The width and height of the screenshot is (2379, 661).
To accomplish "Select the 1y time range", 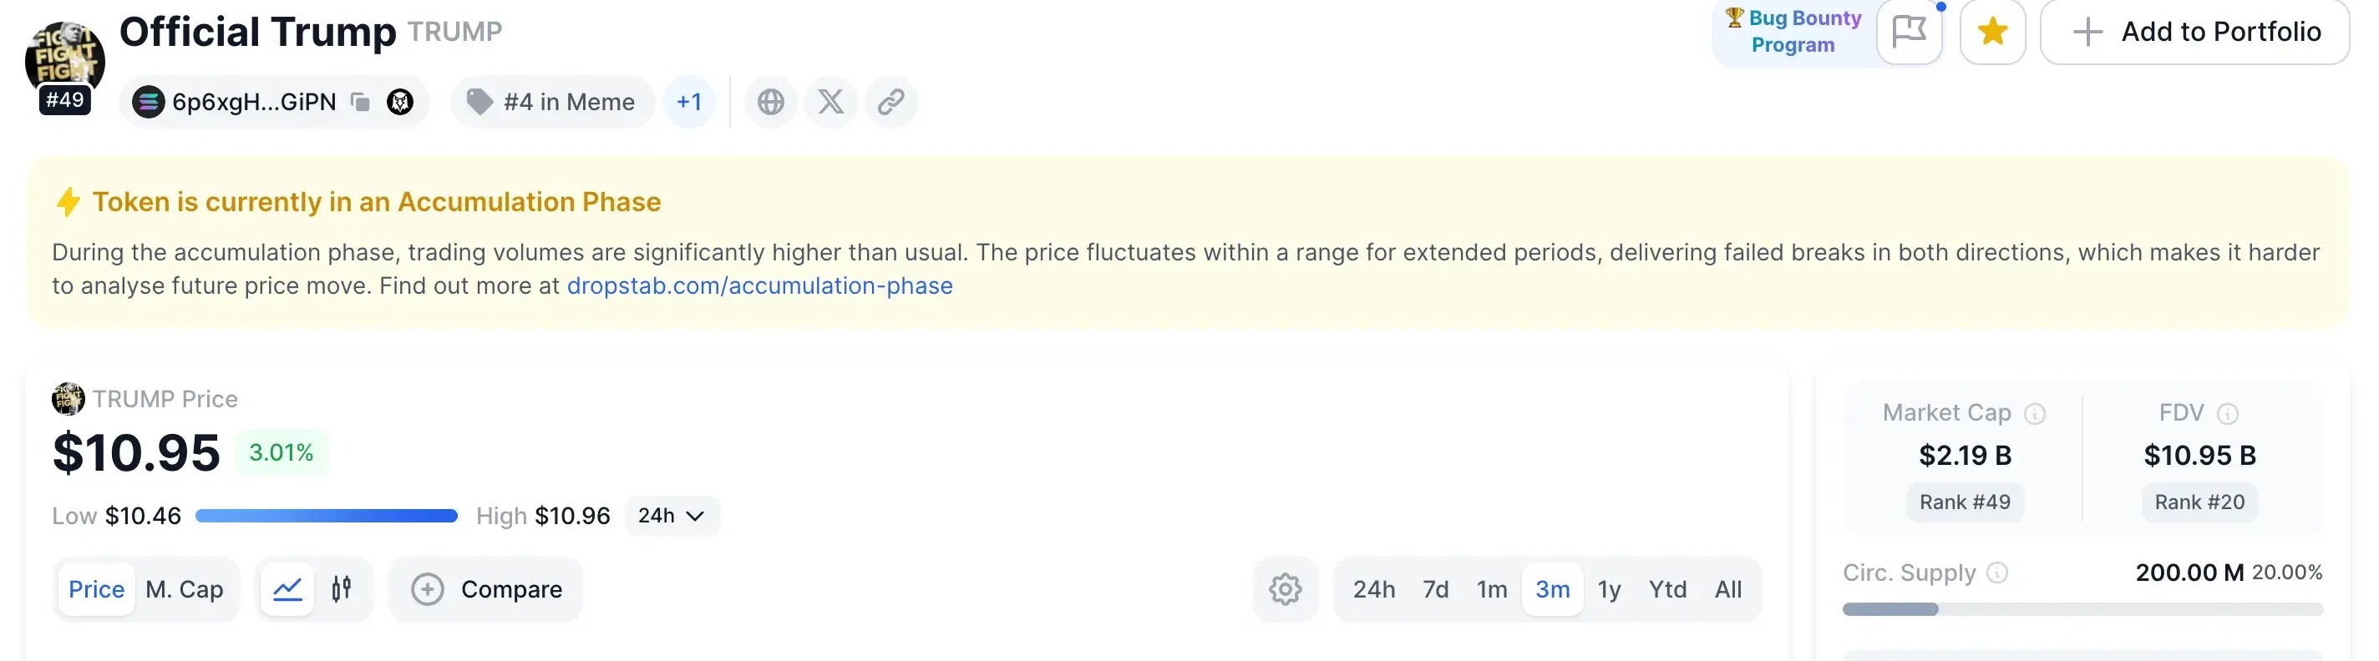I will point(1609,589).
